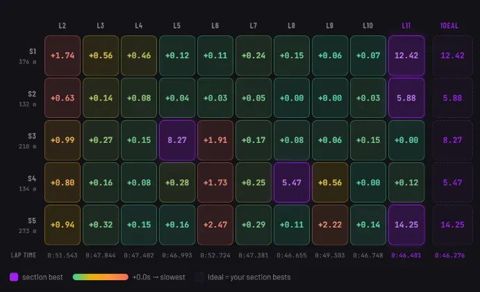The height and width of the screenshot is (292, 480).
Task: Click the +0.00 cell in L11 column
Action: tap(406, 140)
